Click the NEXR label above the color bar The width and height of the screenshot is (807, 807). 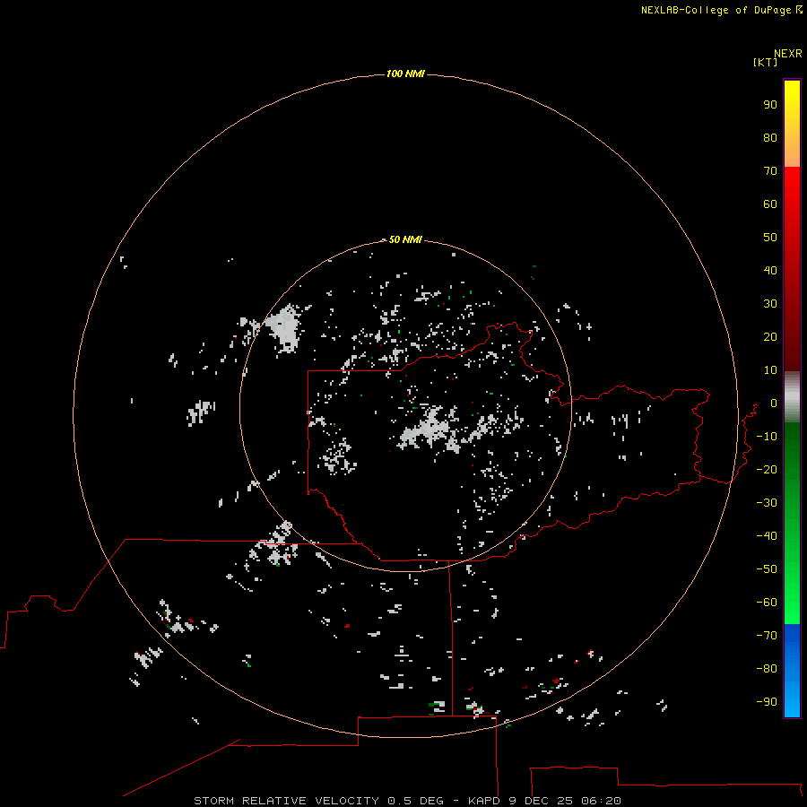tap(788, 54)
